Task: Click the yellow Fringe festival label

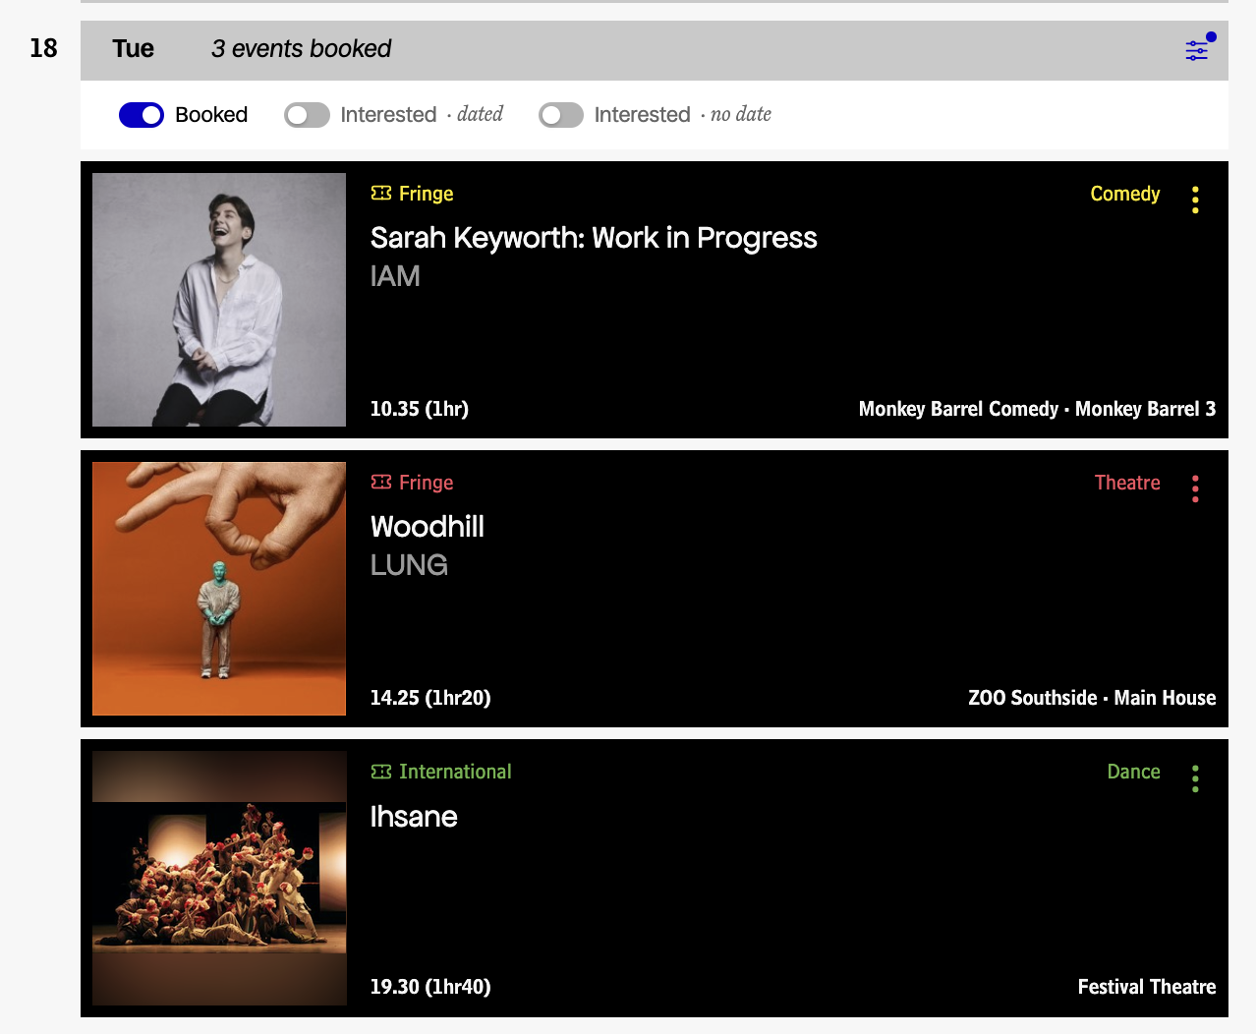Action: point(426,194)
